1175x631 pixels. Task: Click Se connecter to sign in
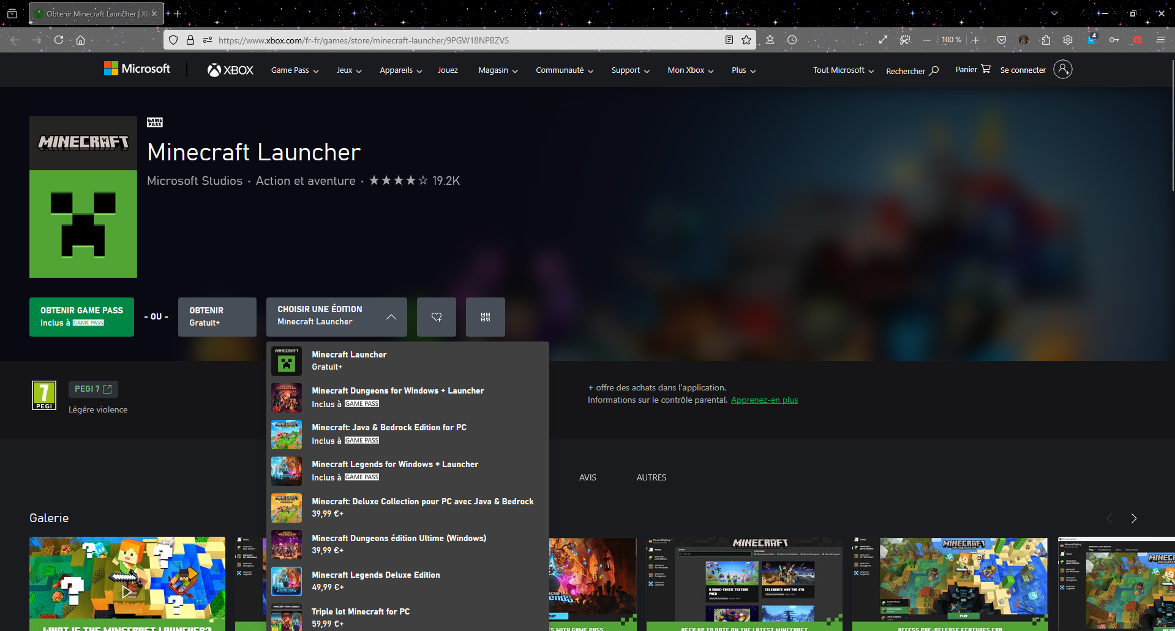click(x=1023, y=70)
